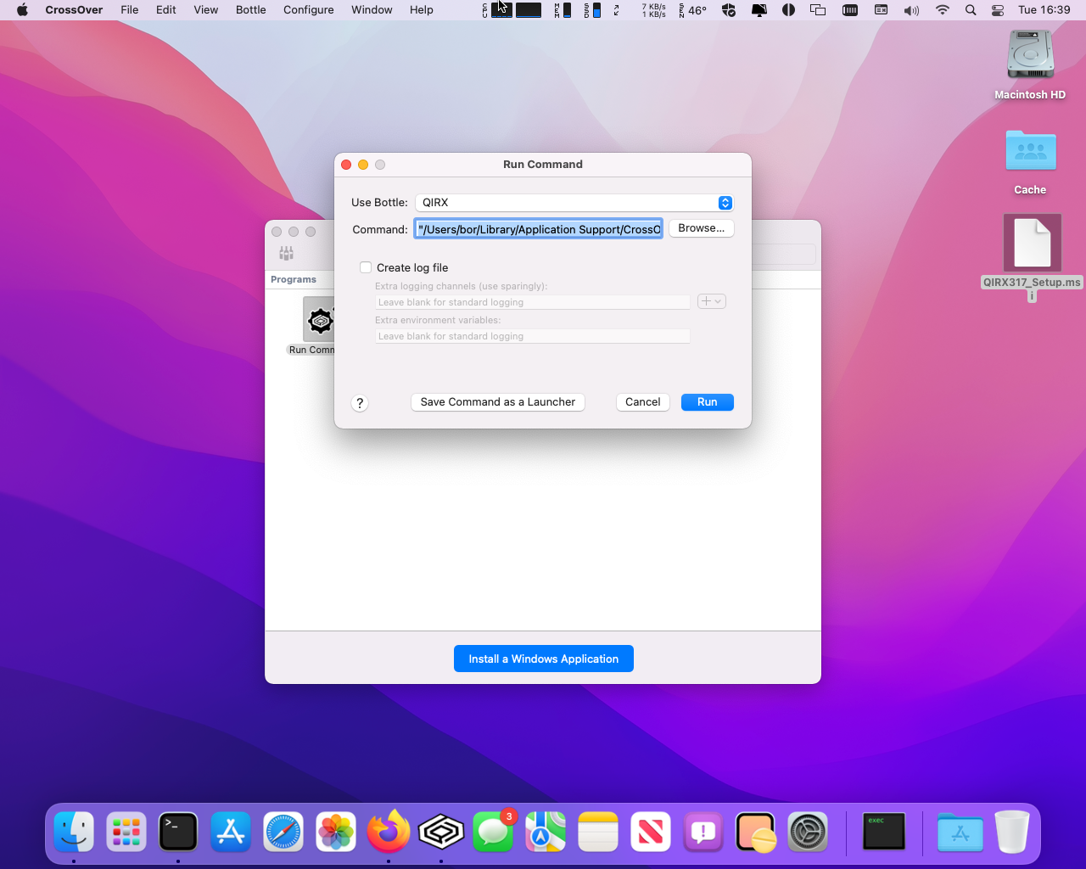The height and width of the screenshot is (869, 1086).
Task: Click the Command path input field
Action: point(539,229)
